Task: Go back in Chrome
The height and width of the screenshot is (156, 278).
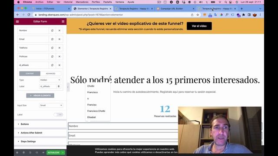Action: pos(18,15)
